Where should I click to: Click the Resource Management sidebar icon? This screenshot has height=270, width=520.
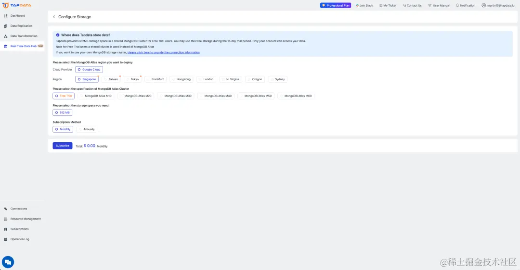click(x=6, y=219)
